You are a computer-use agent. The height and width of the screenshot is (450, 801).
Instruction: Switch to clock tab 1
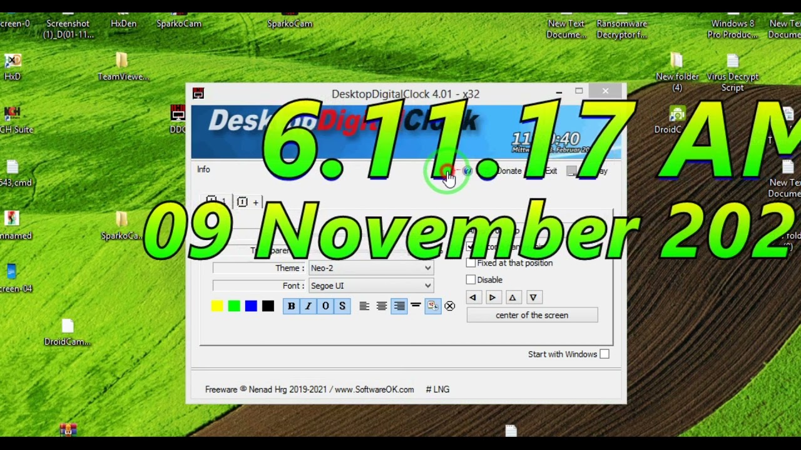pos(217,202)
